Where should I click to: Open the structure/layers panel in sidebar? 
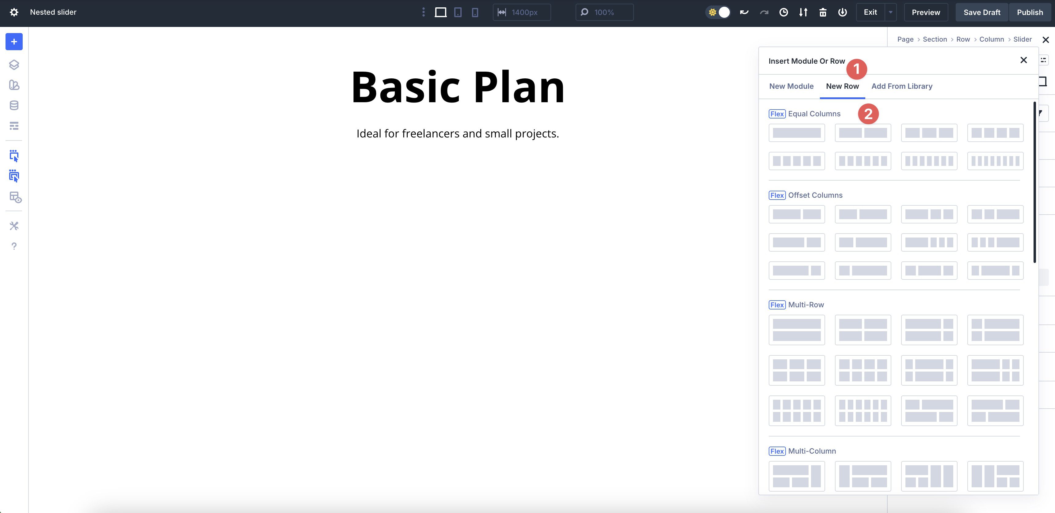14,64
